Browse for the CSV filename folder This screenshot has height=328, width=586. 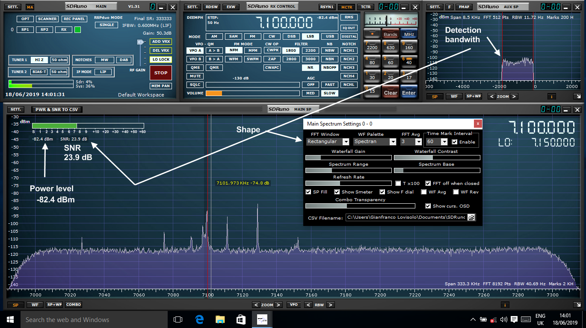tap(471, 217)
